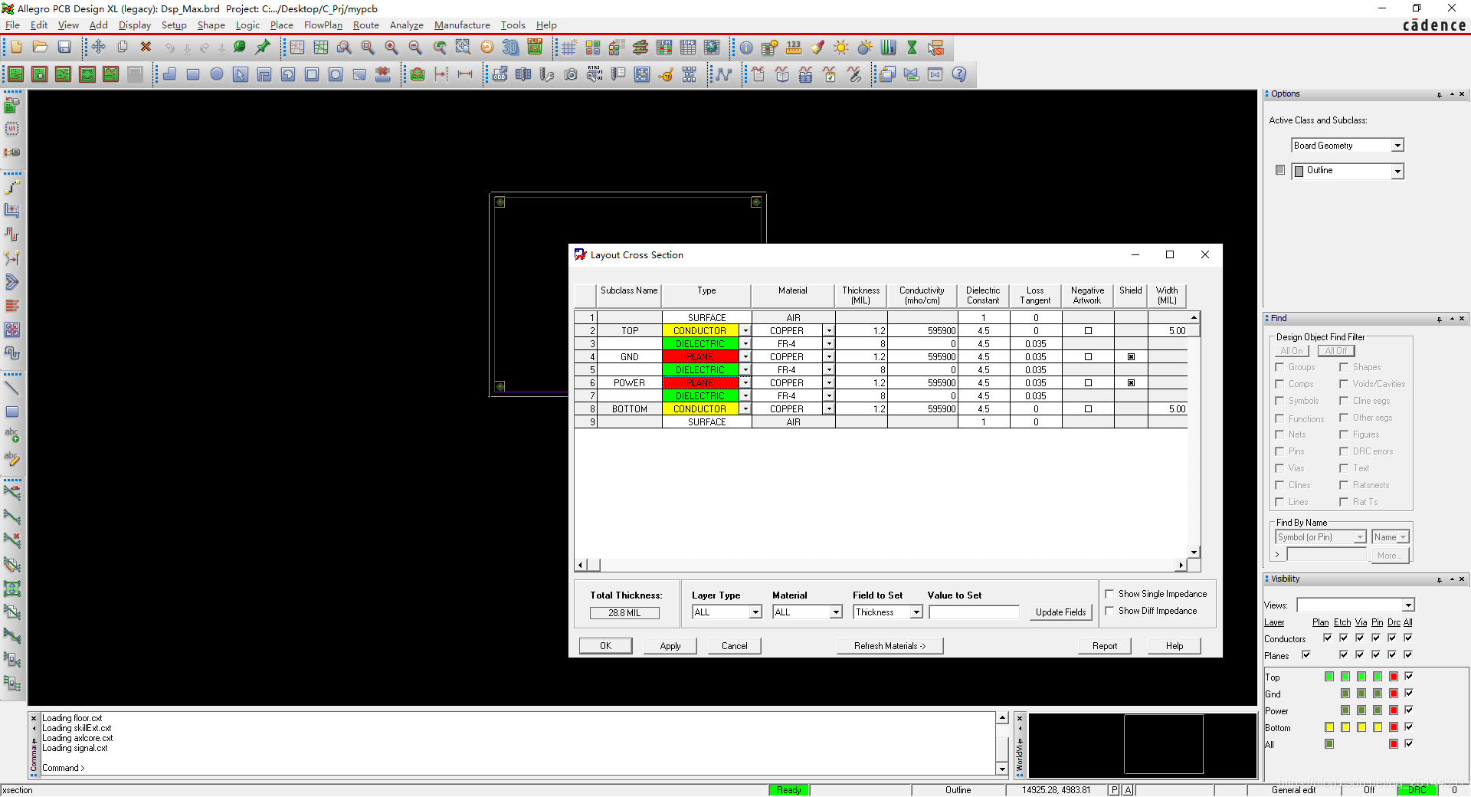Enable Show Diff Impedance checkbox
1471x797 pixels.
coord(1109,611)
